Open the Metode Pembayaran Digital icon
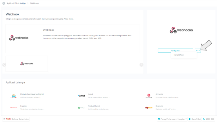This screenshot has height=122, width=220. pos(14,96)
